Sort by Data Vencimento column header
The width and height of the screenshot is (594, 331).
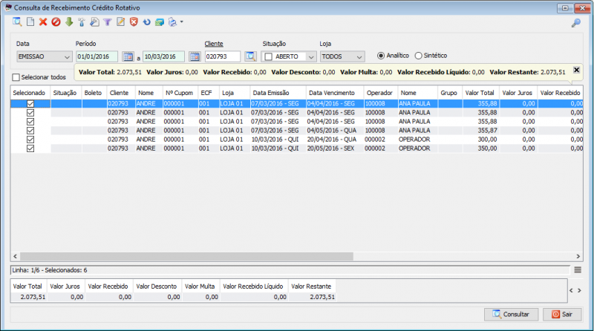[335, 93]
